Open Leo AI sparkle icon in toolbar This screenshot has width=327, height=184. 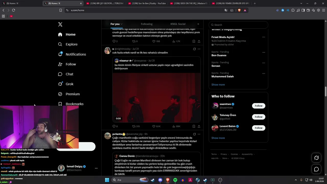coord(313,10)
